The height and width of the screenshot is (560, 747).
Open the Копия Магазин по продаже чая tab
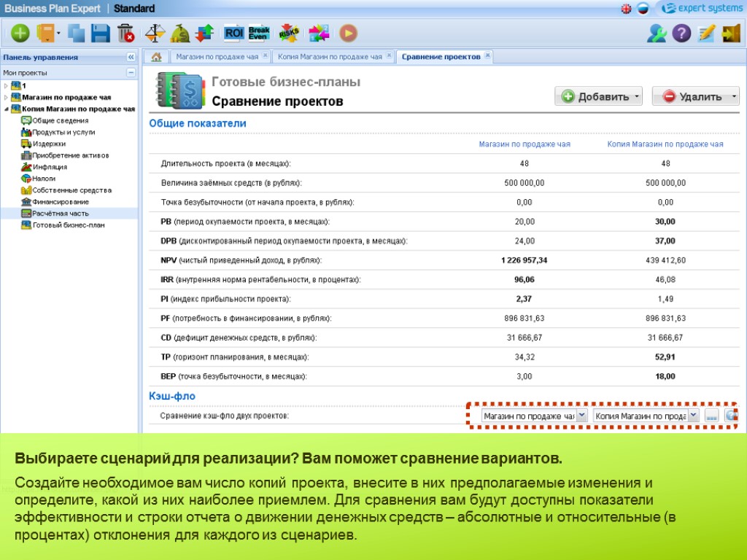[330, 57]
